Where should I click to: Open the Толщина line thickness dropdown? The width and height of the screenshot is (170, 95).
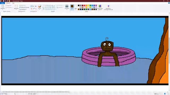[67, 7]
